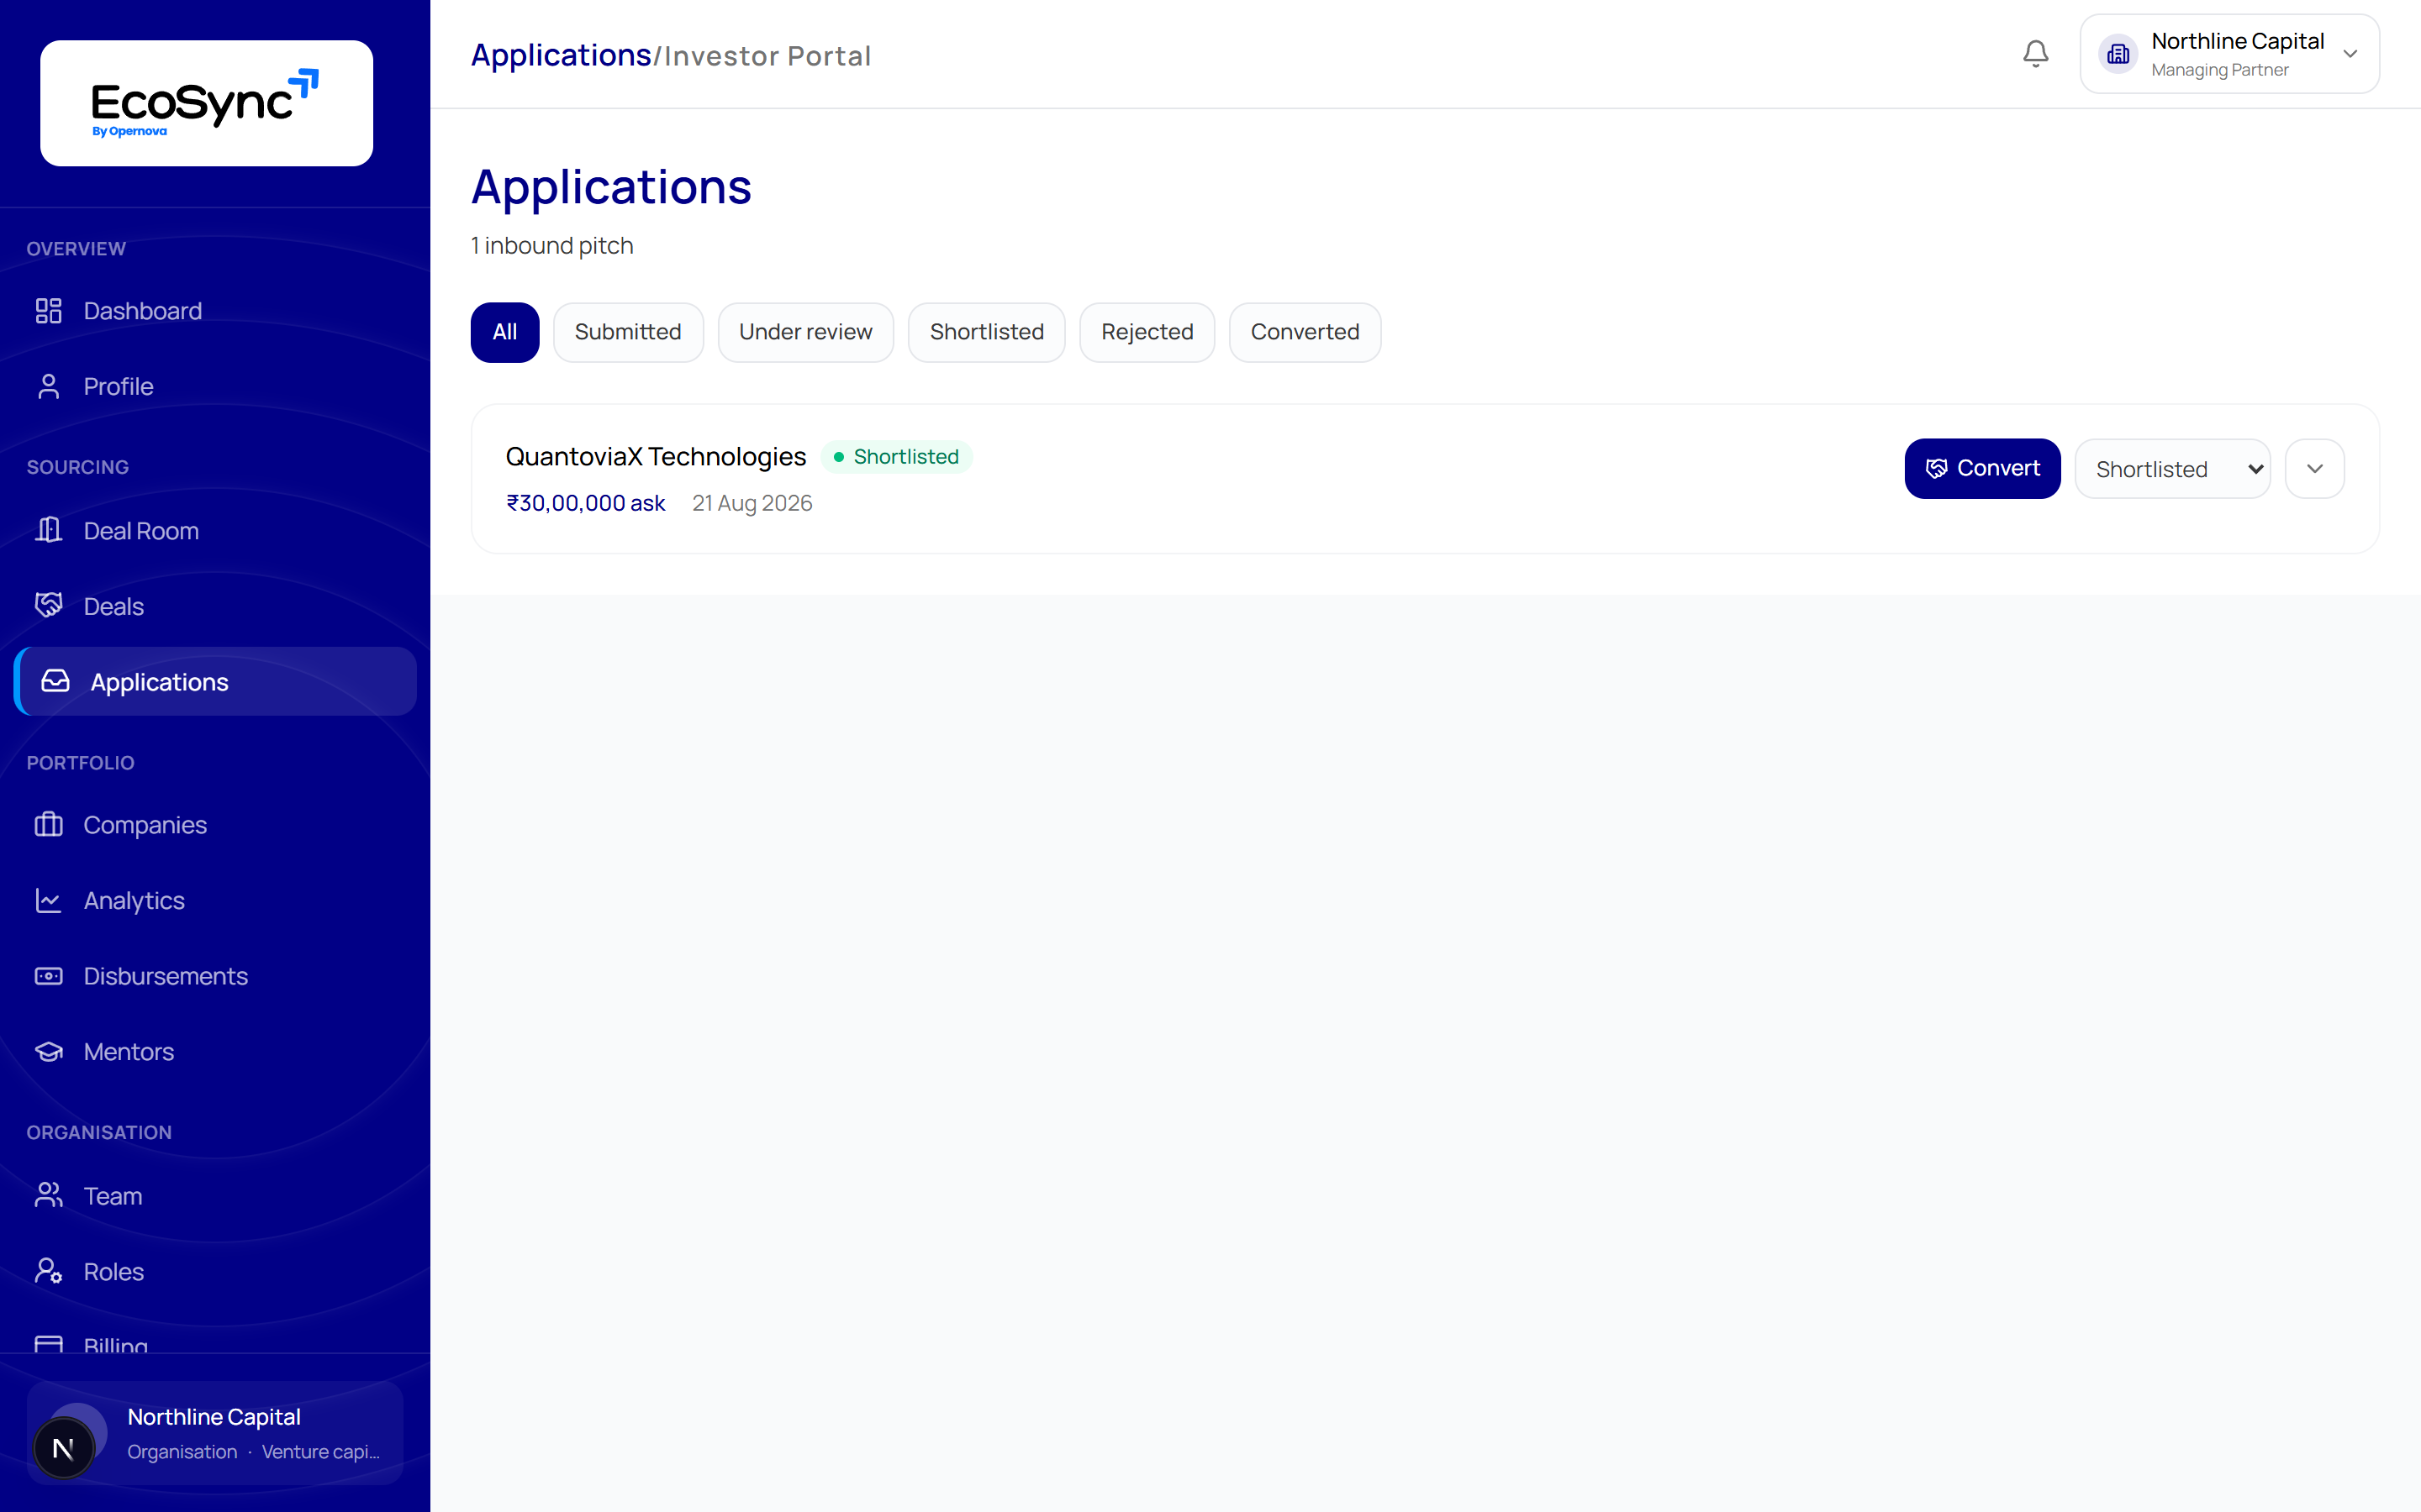Screen dimensions: 2421x1512
Task: Click the Deal Room door icon
Action: coord(49,530)
